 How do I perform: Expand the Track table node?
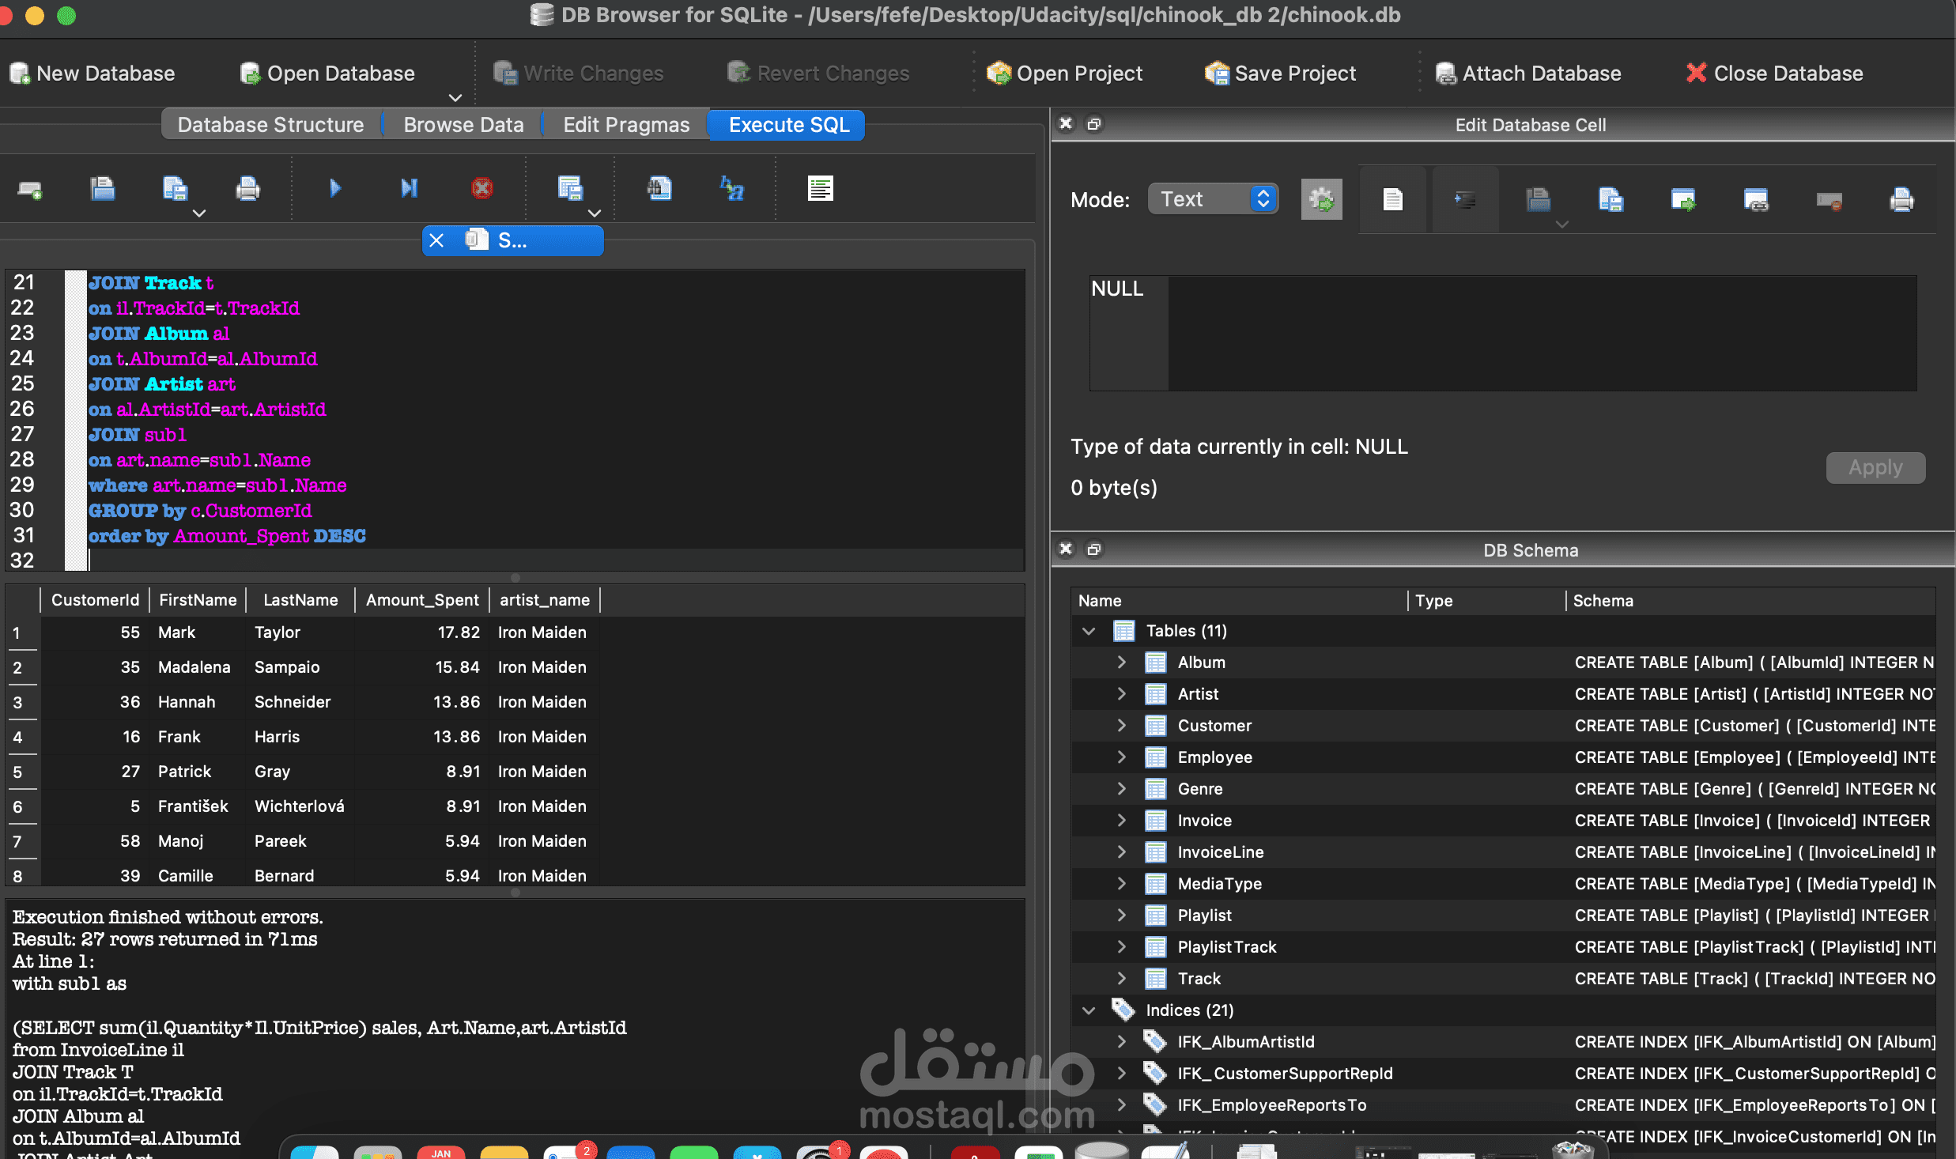pyautogui.click(x=1120, y=979)
